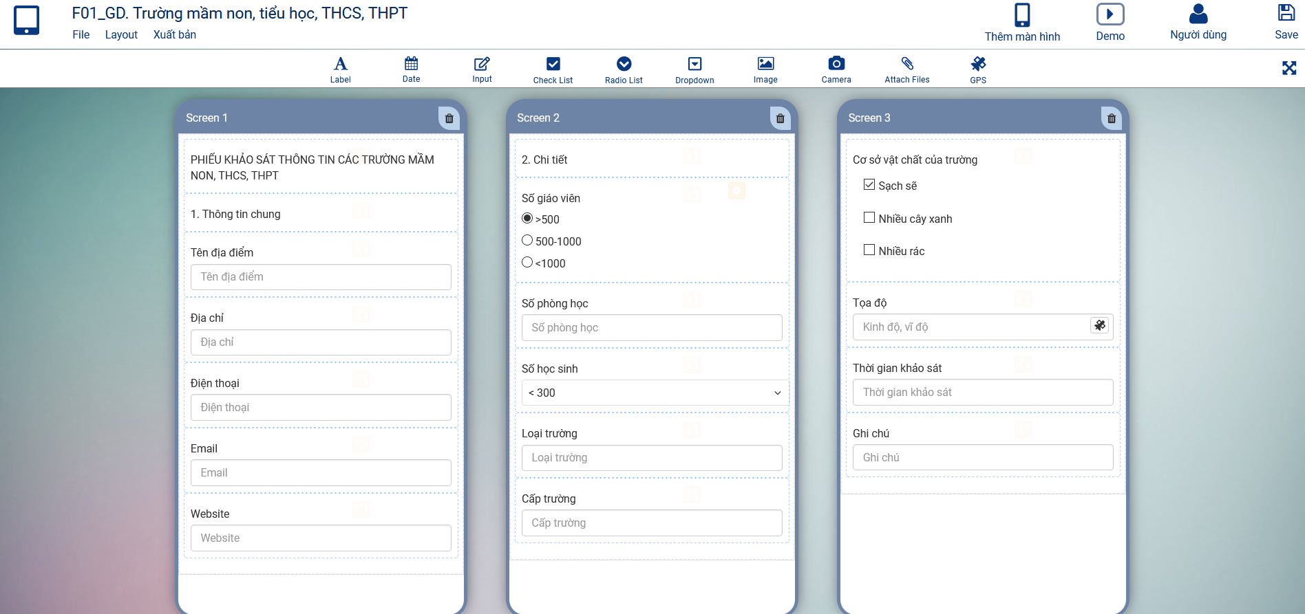Check the Nhiều cây xanh checkbox
This screenshot has height=614, width=1305.
coord(869,218)
